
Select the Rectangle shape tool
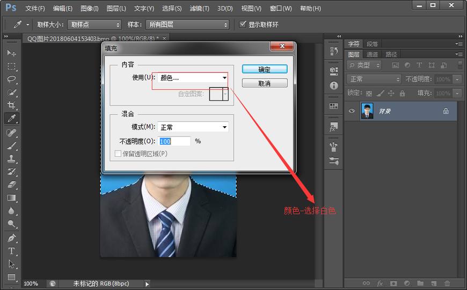[x=12, y=277]
